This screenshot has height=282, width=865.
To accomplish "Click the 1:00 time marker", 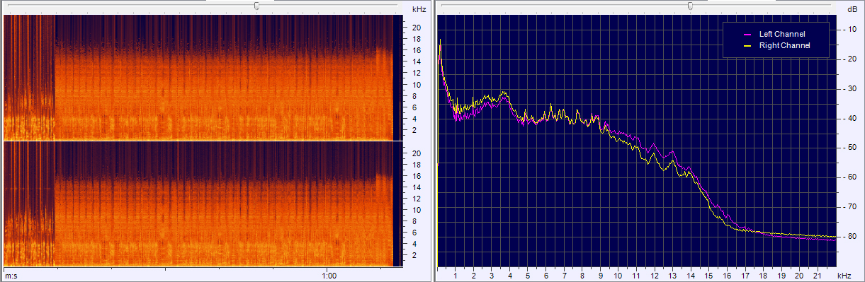I will (328, 275).
